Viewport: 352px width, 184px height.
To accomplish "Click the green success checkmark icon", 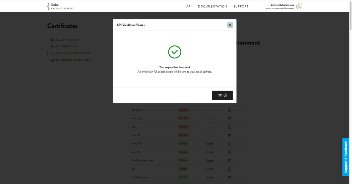I will (175, 52).
